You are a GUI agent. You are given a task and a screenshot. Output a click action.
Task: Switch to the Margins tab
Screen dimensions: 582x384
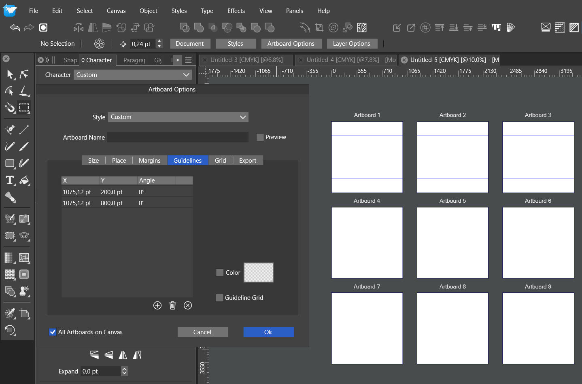click(149, 161)
